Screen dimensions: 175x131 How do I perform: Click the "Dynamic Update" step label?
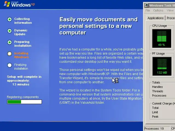[x=21, y=32]
